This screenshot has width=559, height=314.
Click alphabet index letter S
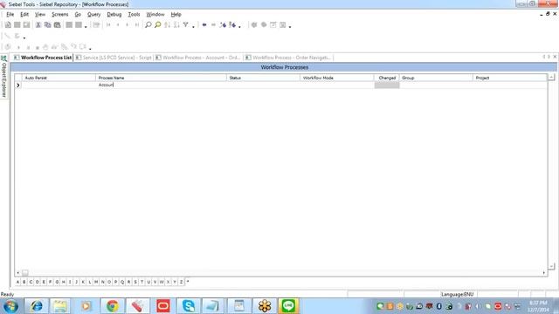[135, 282]
